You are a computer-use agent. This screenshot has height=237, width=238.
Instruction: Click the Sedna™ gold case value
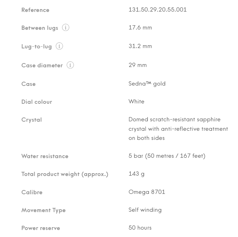[x=147, y=84]
